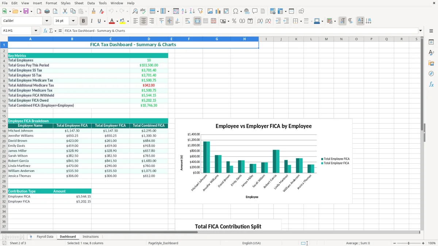438x246 pixels.
Task: Click the Print icon
Action: coord(47,11)
